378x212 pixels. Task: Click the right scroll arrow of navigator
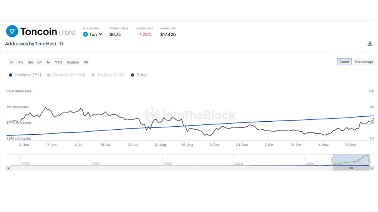372,168
